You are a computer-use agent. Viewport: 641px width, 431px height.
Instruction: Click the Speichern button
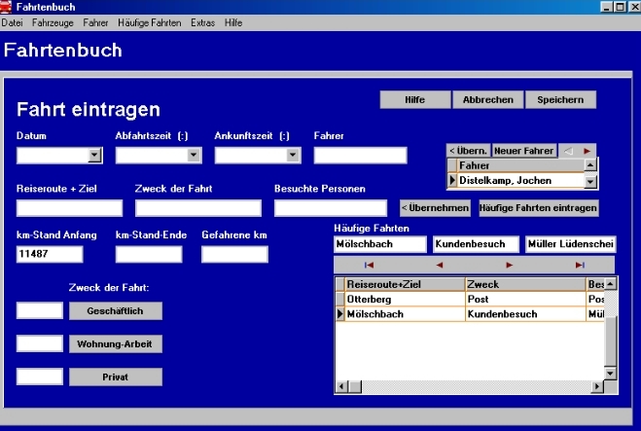[x=560, y=100]
